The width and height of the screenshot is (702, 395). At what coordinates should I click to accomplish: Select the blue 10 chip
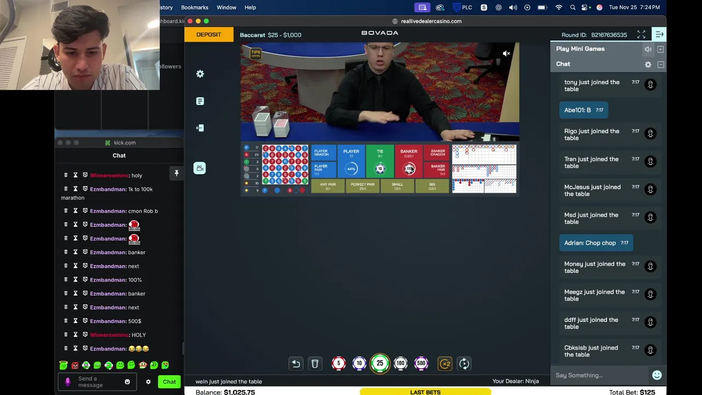[x=359, y=363]
